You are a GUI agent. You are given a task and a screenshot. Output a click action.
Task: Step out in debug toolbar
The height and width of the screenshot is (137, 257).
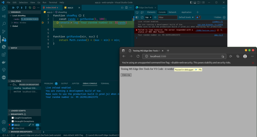pyautogui.click(x=26, y=8)
